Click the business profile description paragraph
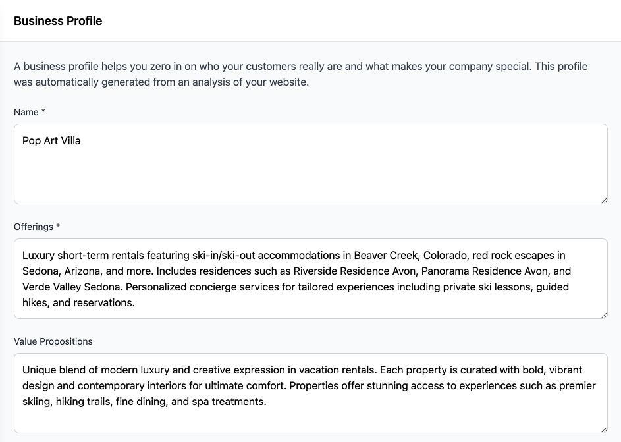The image size is (621, 442). [300, 74]
